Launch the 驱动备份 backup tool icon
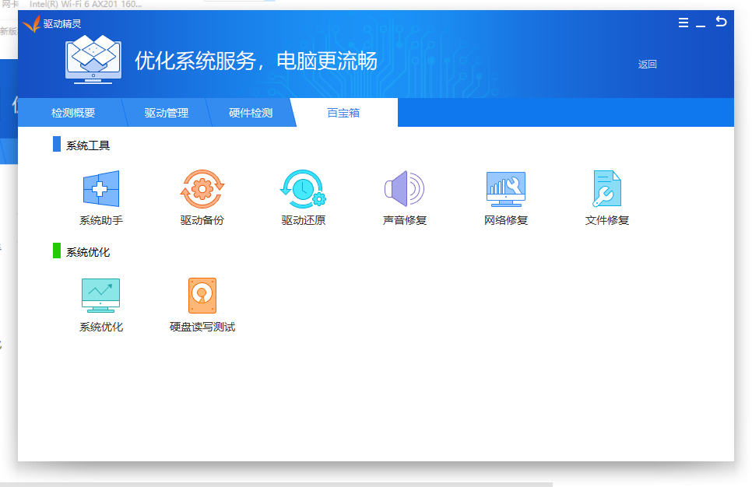 [202, 189]
